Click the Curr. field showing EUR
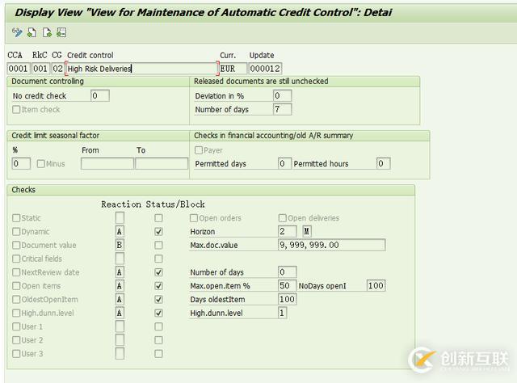The image size is (517, 383). pyautogui.click(x=233, y=69)
